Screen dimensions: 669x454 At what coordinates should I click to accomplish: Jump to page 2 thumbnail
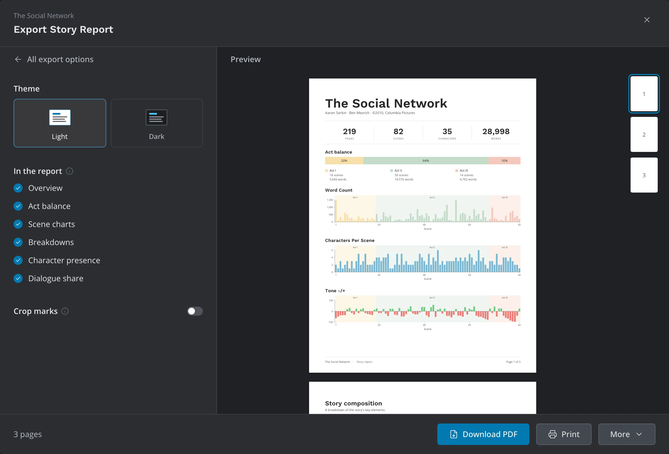coord(644,134)
